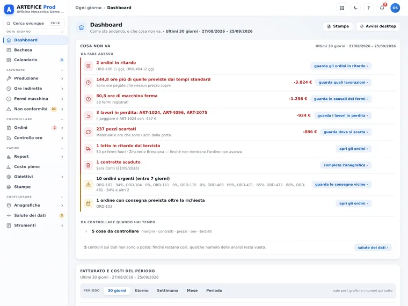408x306 pixels.
Task: Click Calendario sidebar icon
Action: click(9, 60)
